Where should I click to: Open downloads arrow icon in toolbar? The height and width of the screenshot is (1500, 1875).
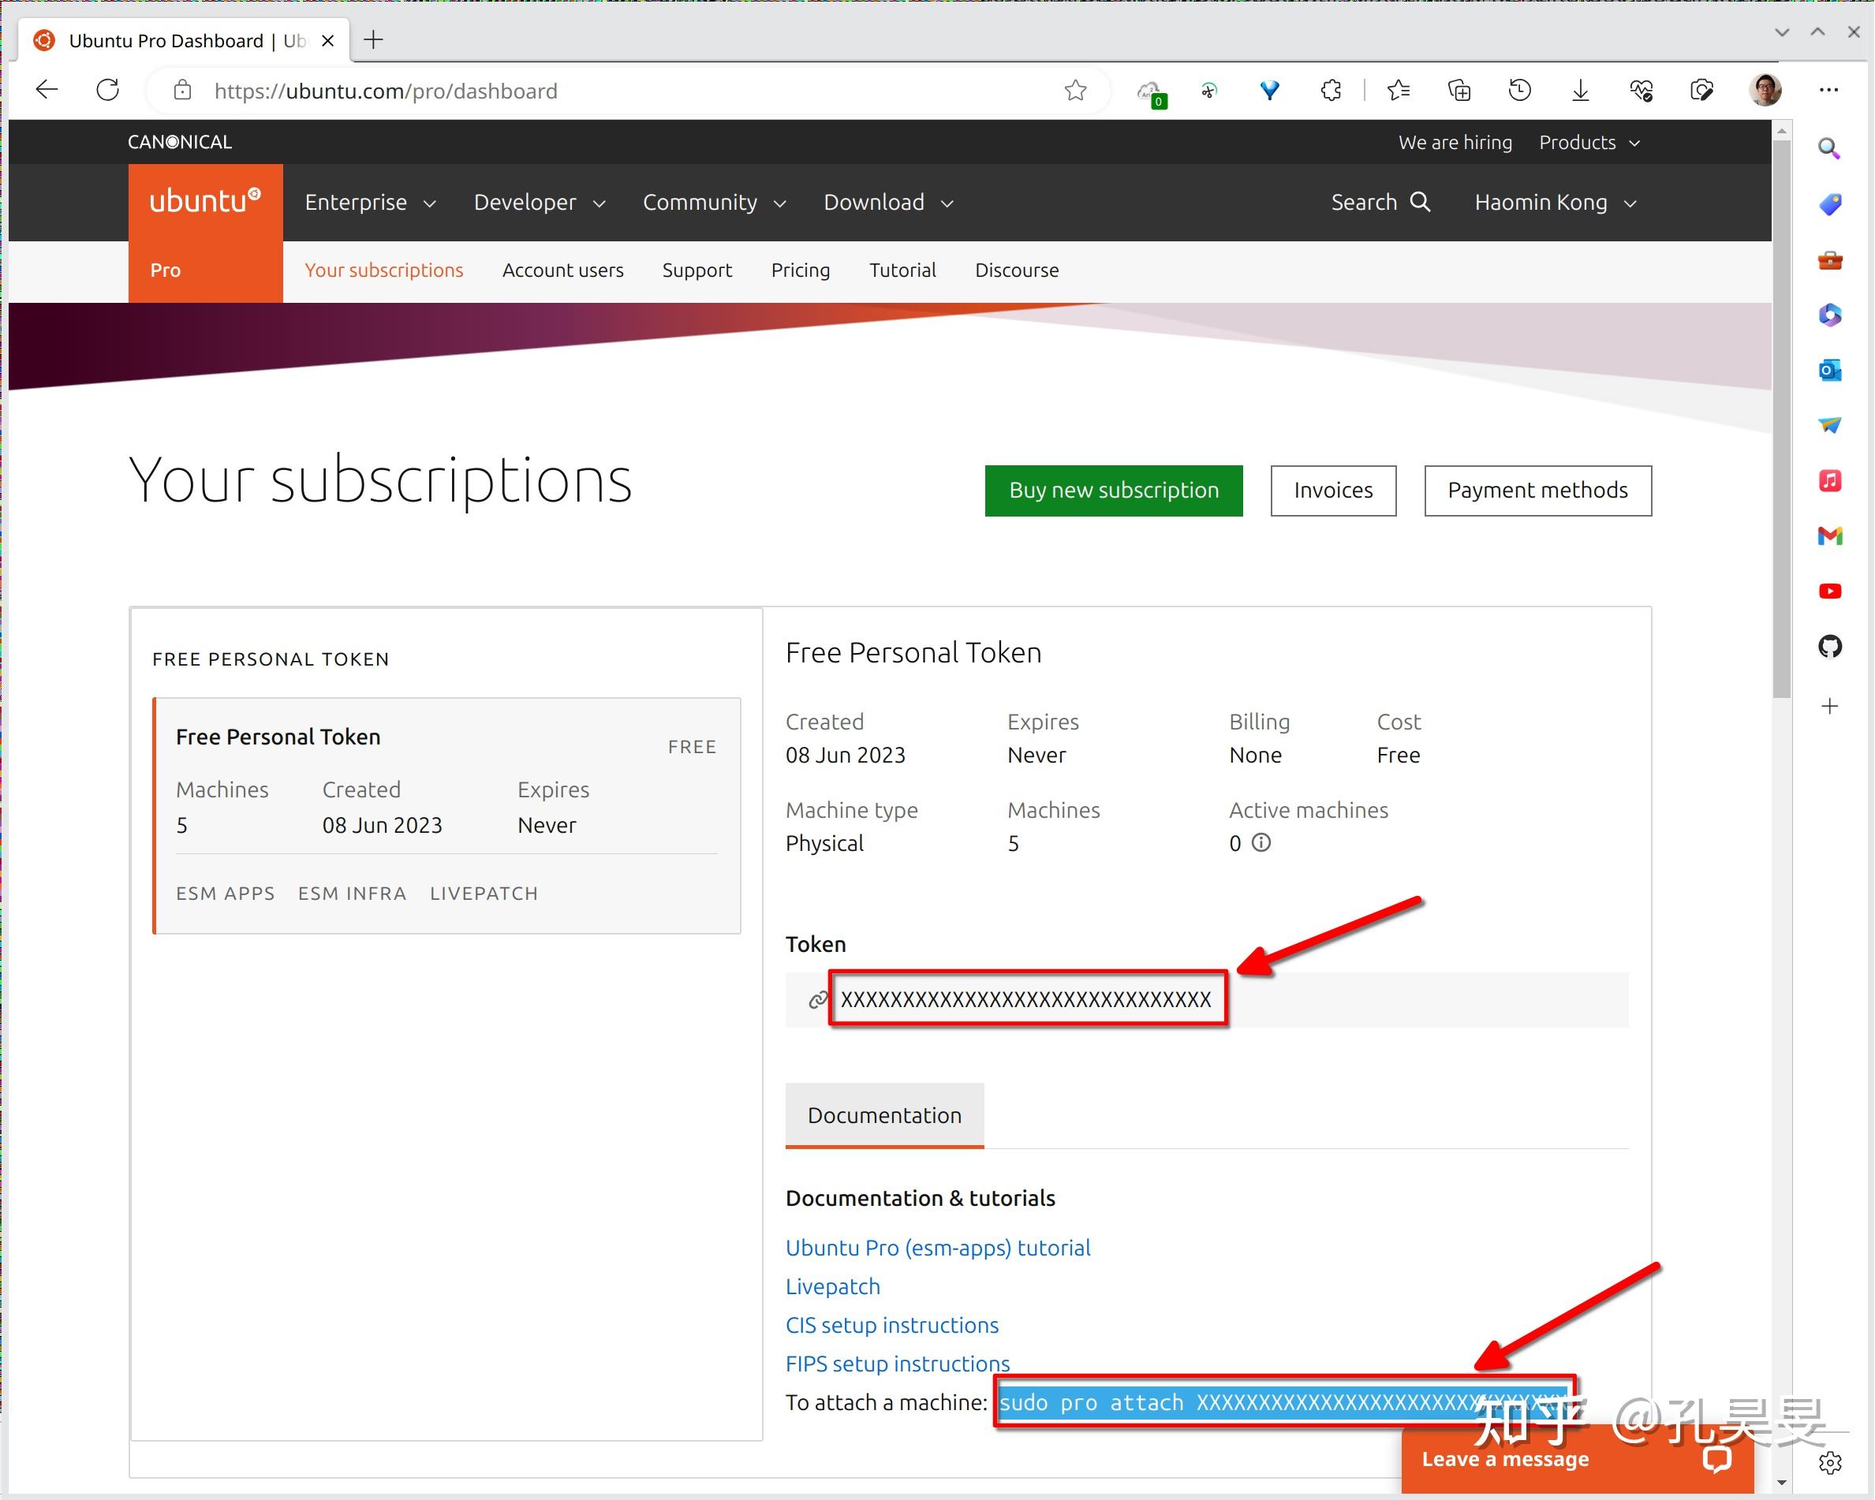tap(1580, 91)
